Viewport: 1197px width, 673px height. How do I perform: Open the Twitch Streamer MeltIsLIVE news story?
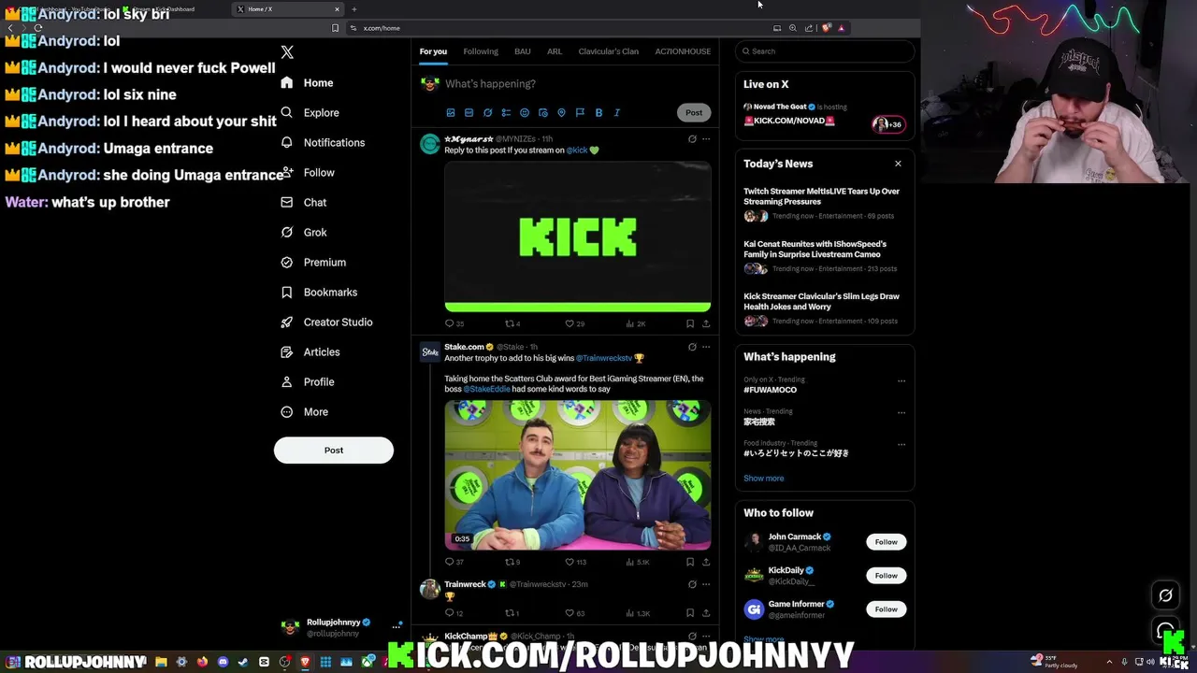[x=824, y=203]
